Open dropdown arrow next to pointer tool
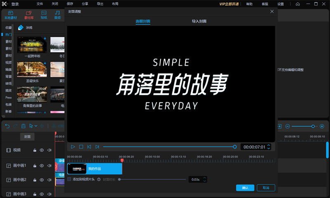Viewport: 330px width, 198px height. pos(36,126)
